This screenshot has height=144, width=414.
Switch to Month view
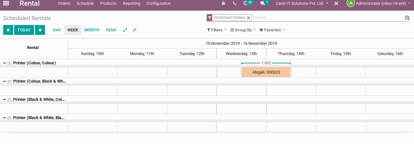pyautogui.click(x=92, y=30)
